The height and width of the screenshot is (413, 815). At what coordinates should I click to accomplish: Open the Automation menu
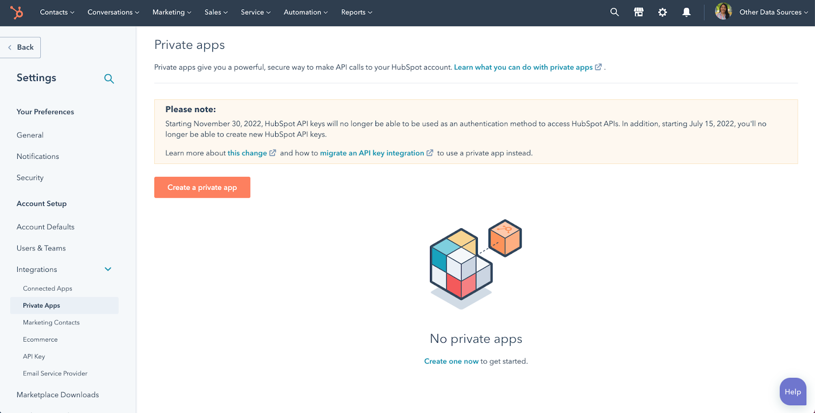[306, 12]
